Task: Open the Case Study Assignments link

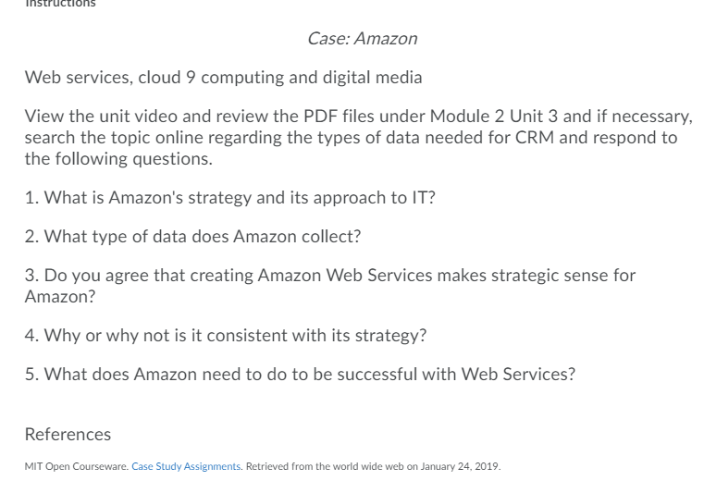Action: (186, 466)
